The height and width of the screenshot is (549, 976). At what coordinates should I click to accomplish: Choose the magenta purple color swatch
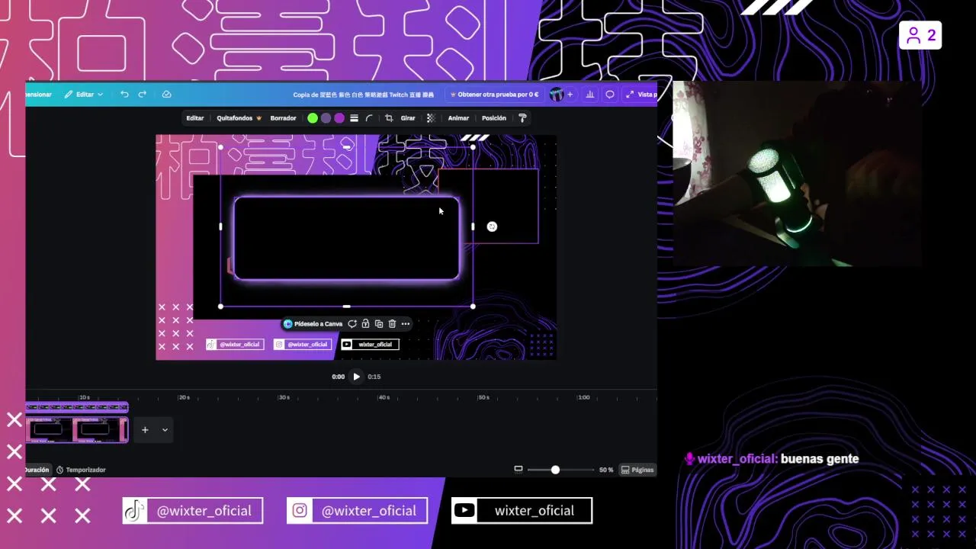tap(339, 118)
